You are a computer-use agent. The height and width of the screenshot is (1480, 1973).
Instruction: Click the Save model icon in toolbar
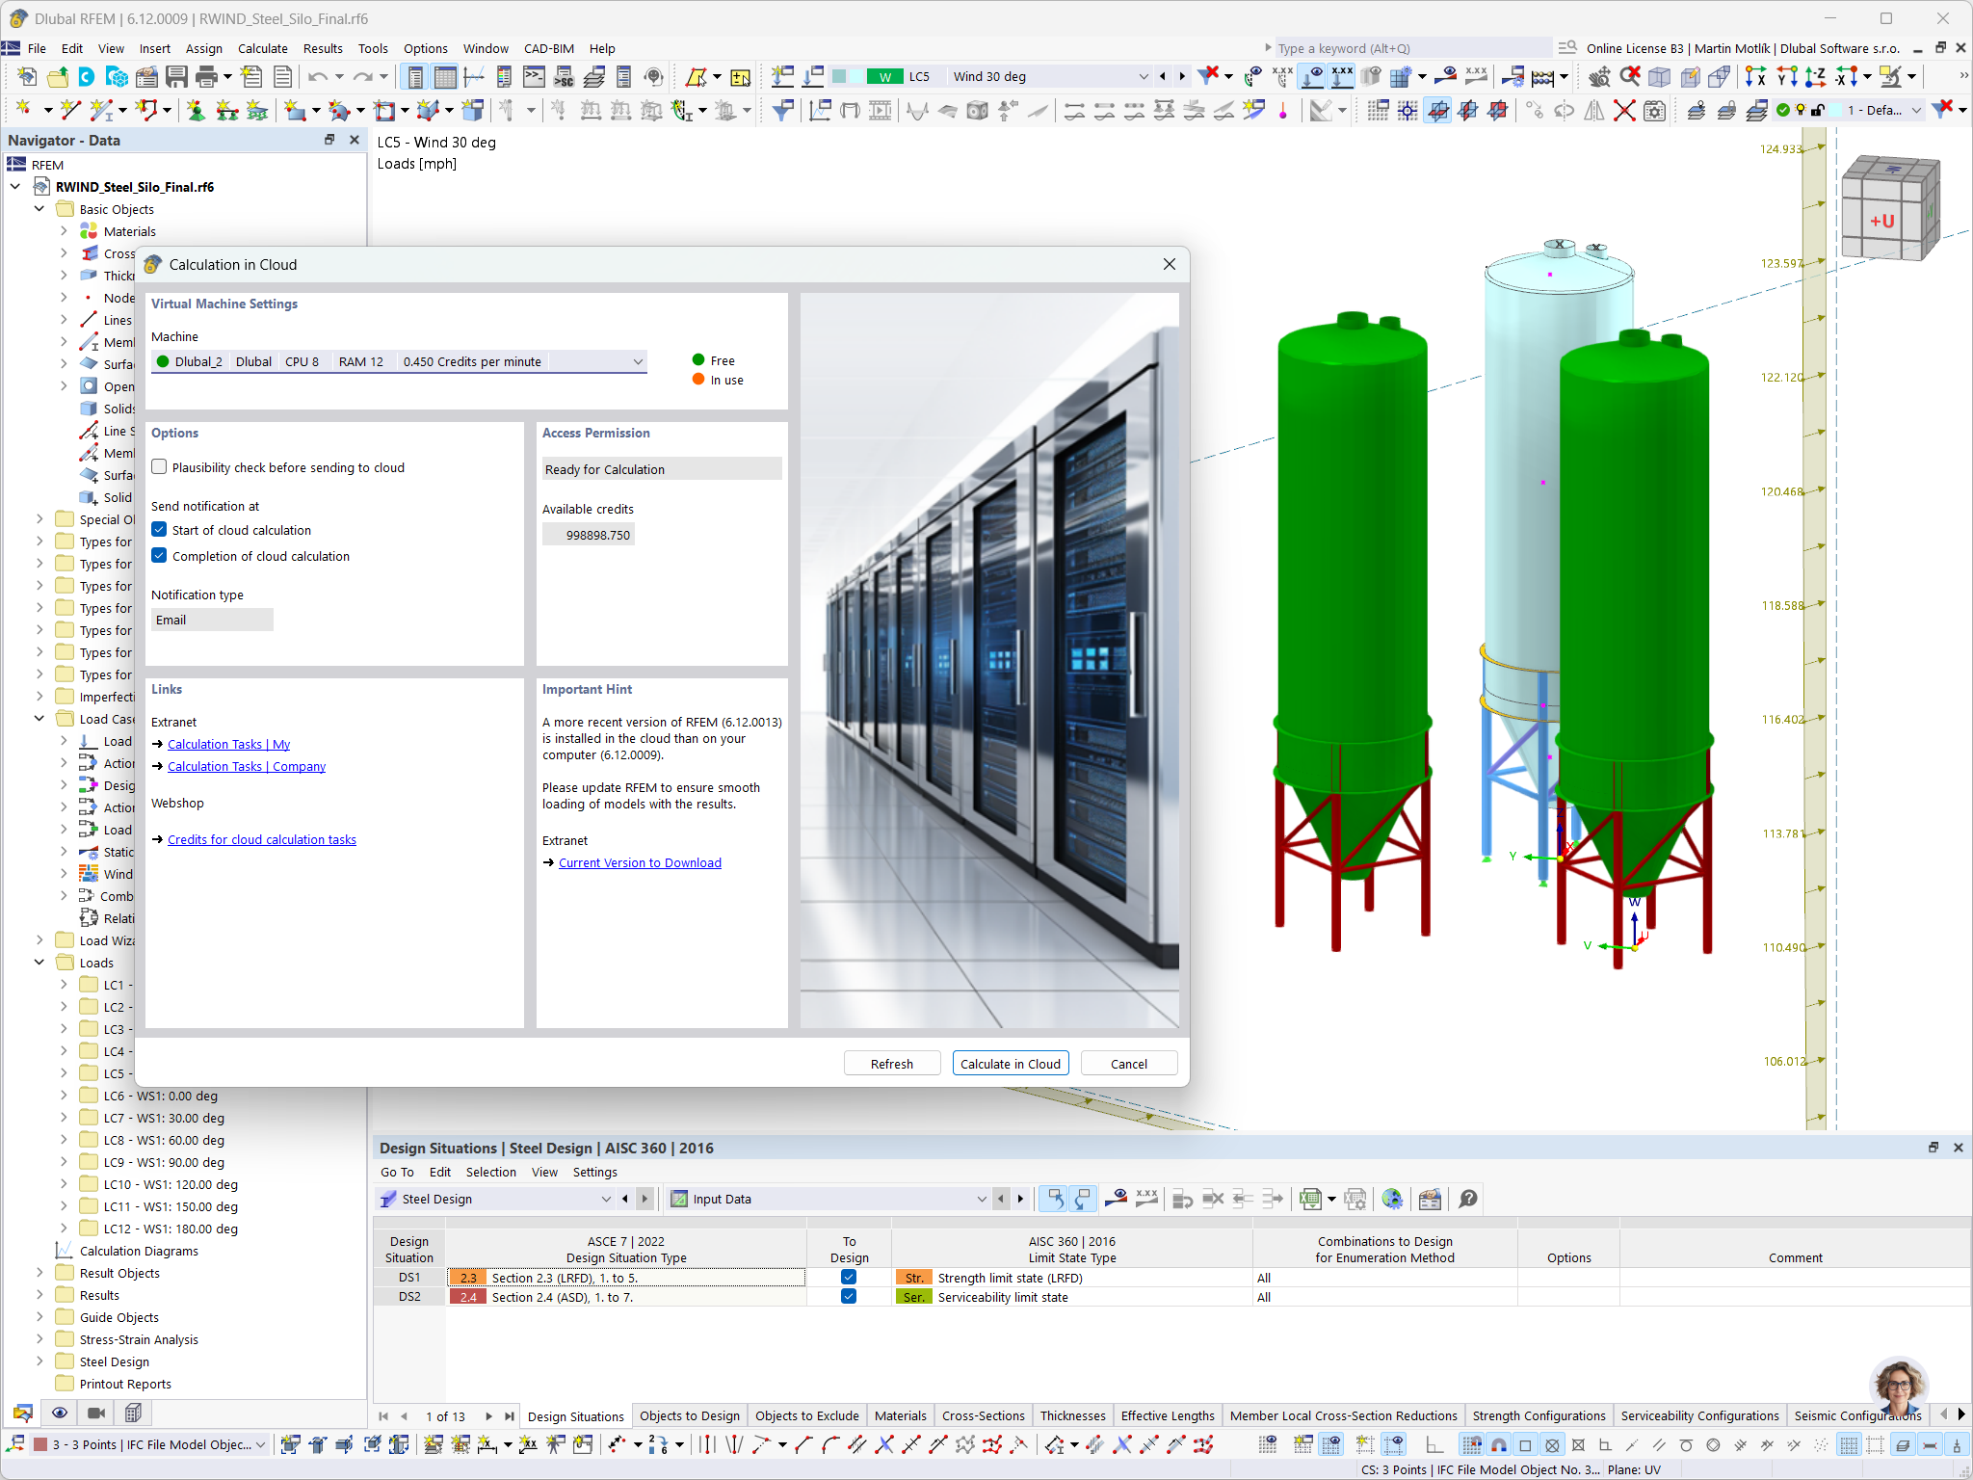point(177,76)
